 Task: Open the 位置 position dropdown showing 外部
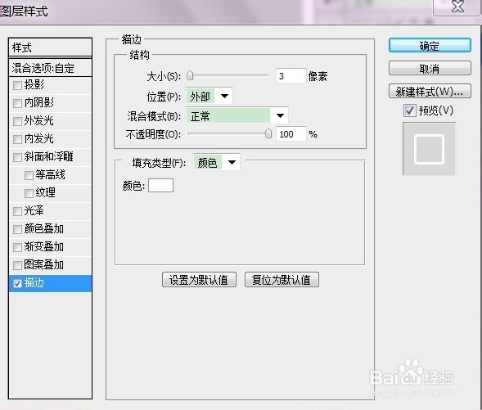[209, 97]
